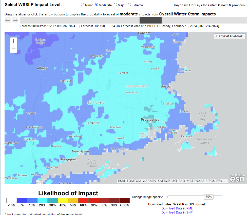The image size is (250, 215).
Task: Choose the Major impact level
Action: [x=116, y=5]
